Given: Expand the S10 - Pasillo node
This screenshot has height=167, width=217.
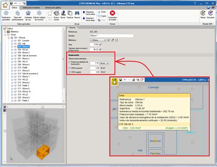Looking at the screenshot, I should tap(12, 67).
